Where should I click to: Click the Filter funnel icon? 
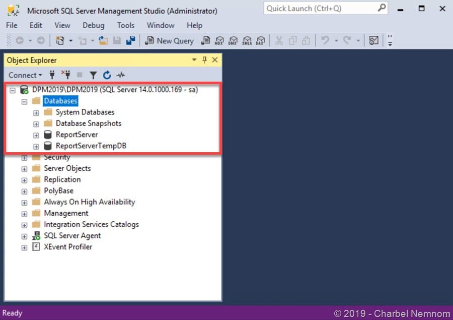[x=93, y=75]
